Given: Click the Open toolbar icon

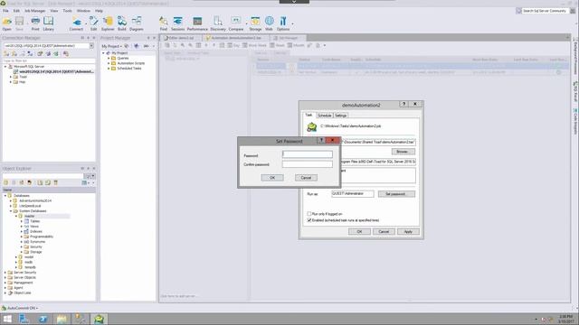Looking at the screenshot, I should click(6, 23).
